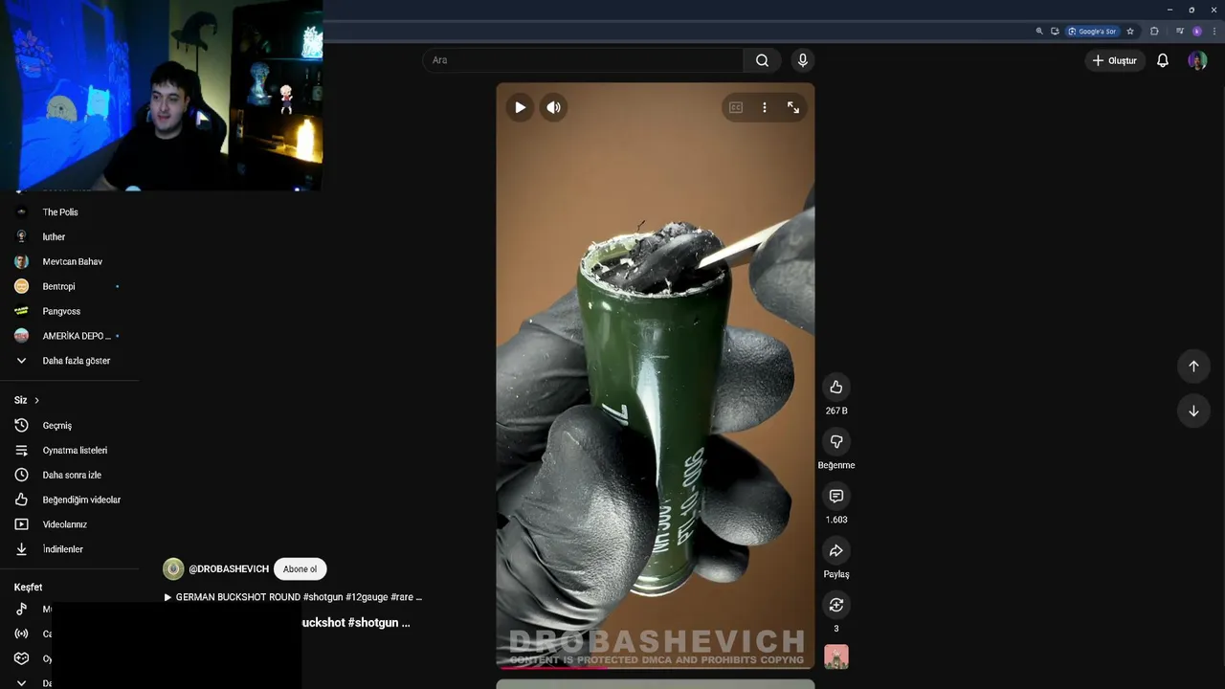The width and height of the screenshot is (1225, 689).
Task: Start voice search with the microphone
Action: coord(803,60)
